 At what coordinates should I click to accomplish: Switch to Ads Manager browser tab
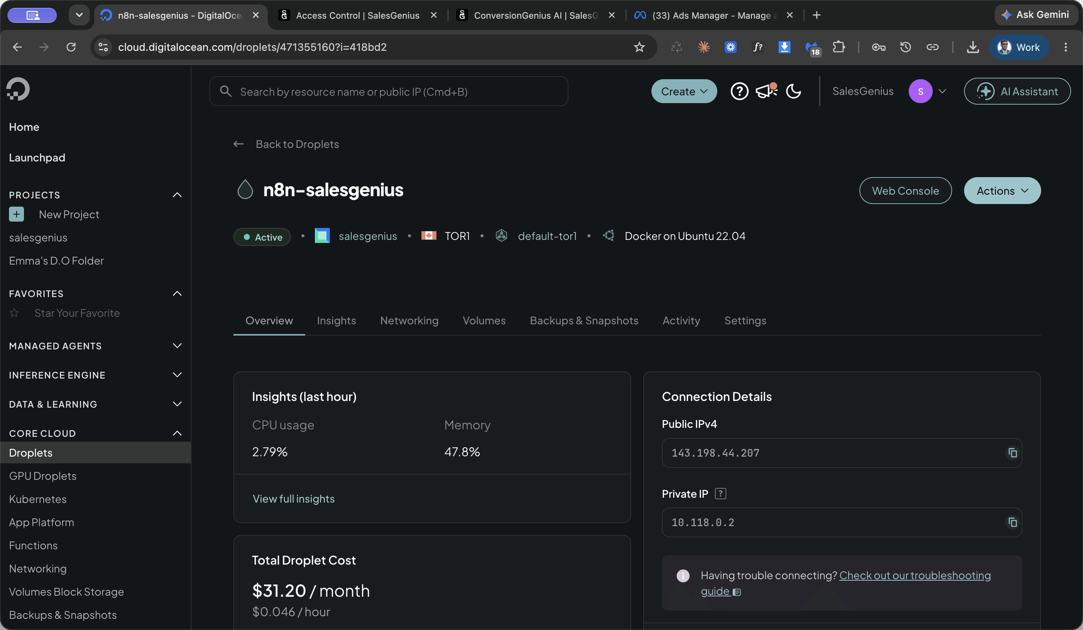point(713,15)
